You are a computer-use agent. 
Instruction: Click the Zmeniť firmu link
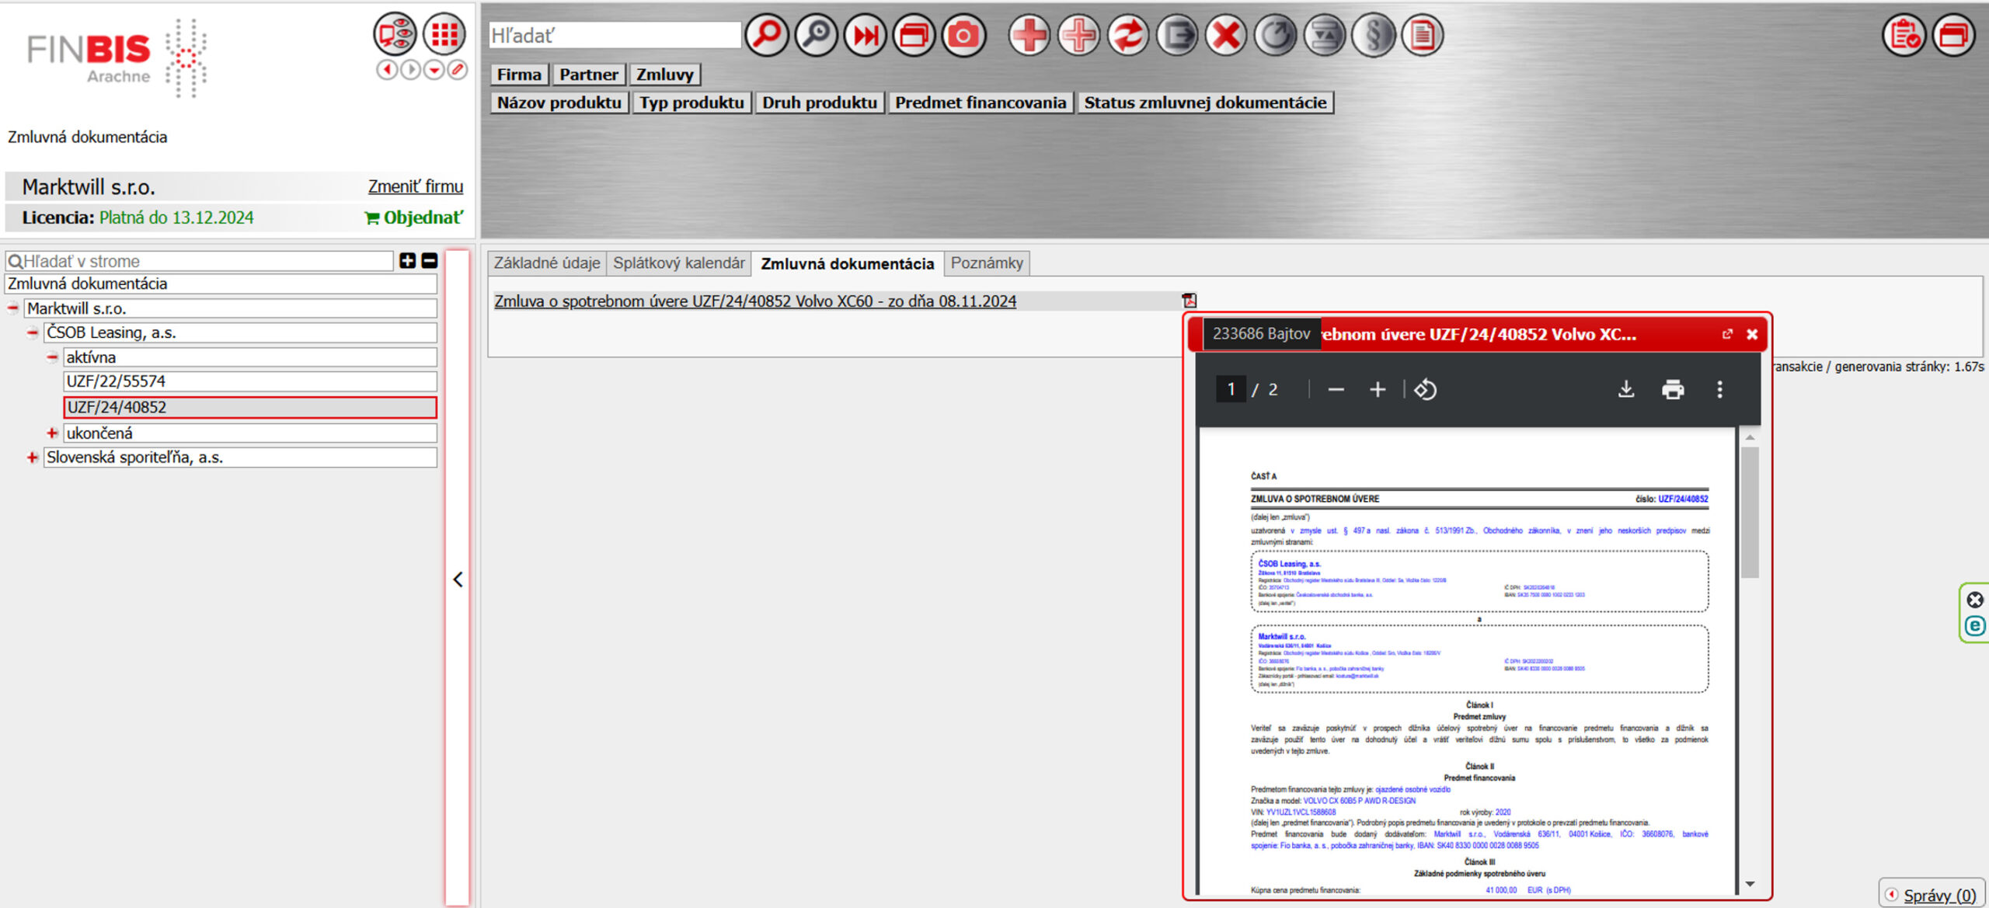416,186
